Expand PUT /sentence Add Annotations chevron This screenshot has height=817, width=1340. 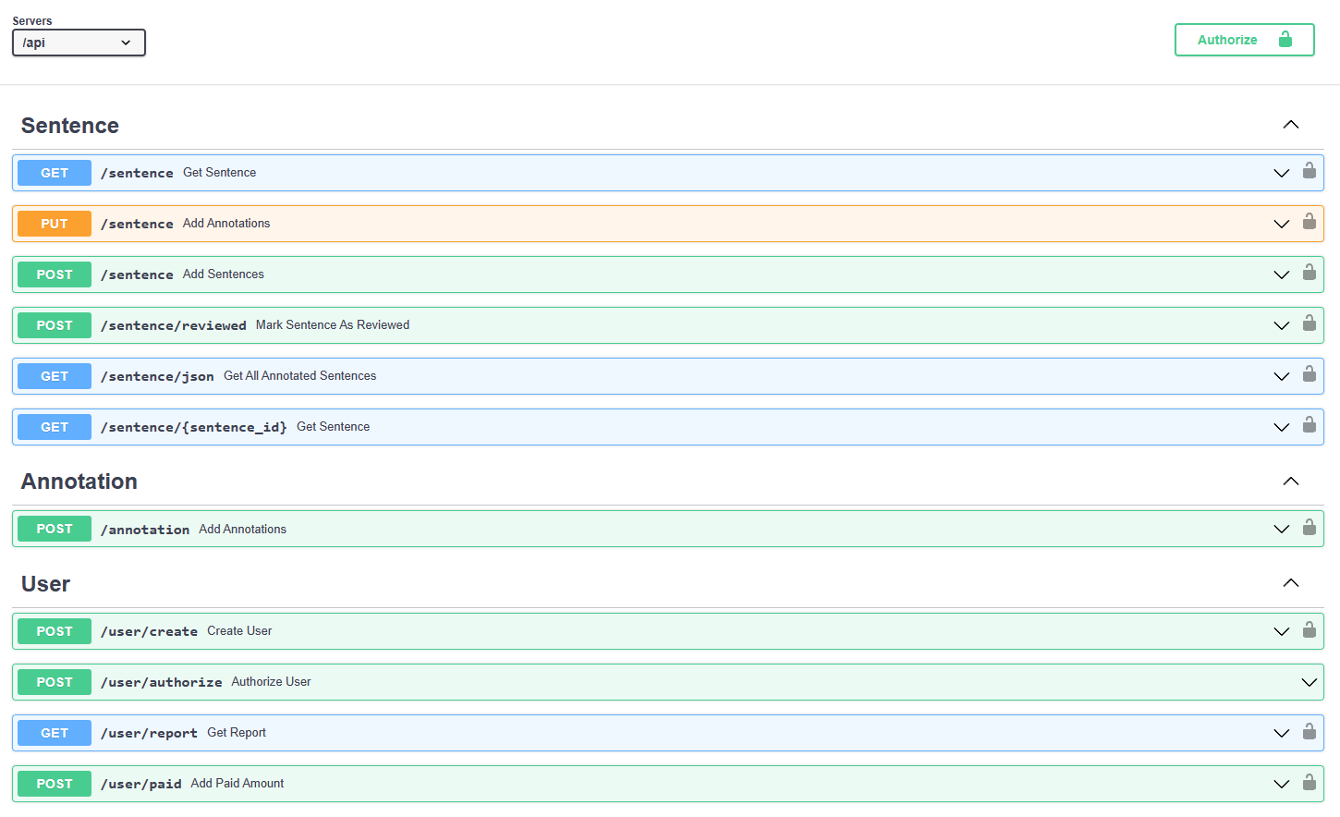1282,225
